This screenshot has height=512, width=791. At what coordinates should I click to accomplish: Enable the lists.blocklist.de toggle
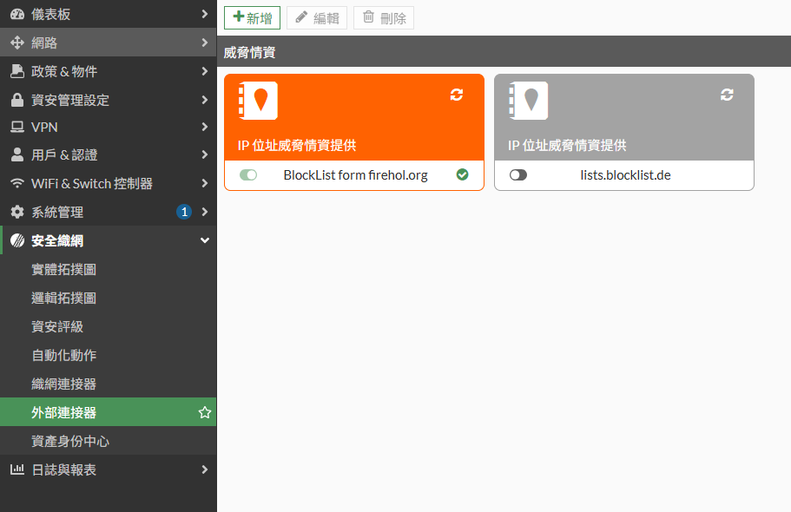coord(518,175)
